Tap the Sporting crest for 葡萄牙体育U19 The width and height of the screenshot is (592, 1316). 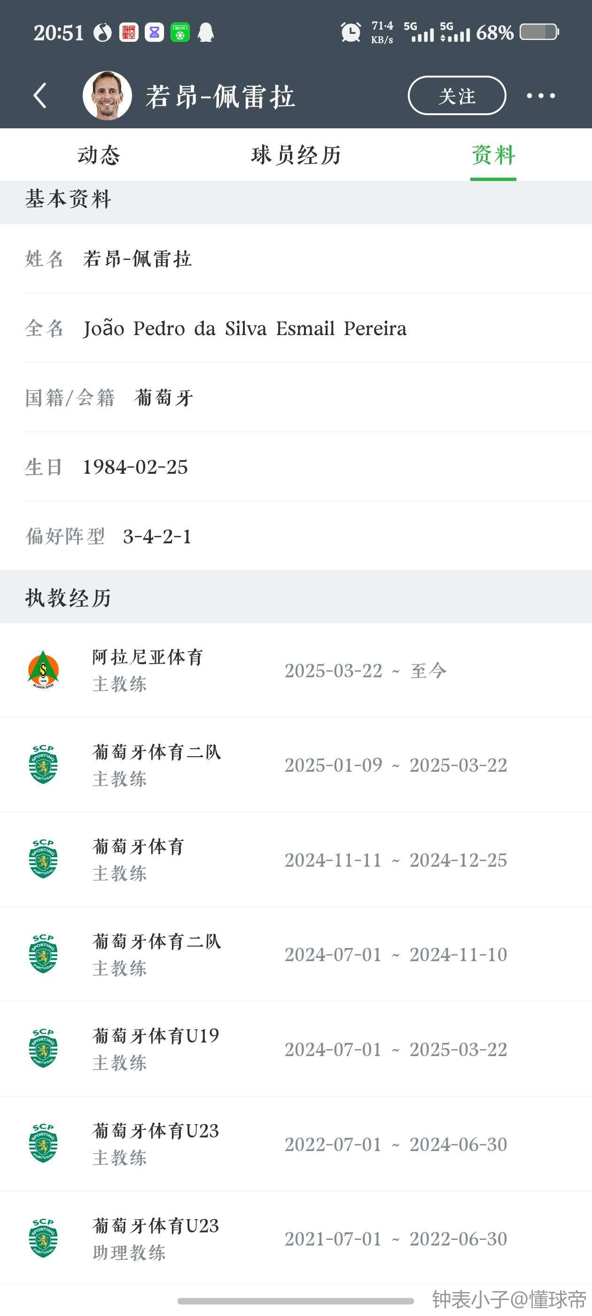pyautogui.click(x=43, y=1048)
